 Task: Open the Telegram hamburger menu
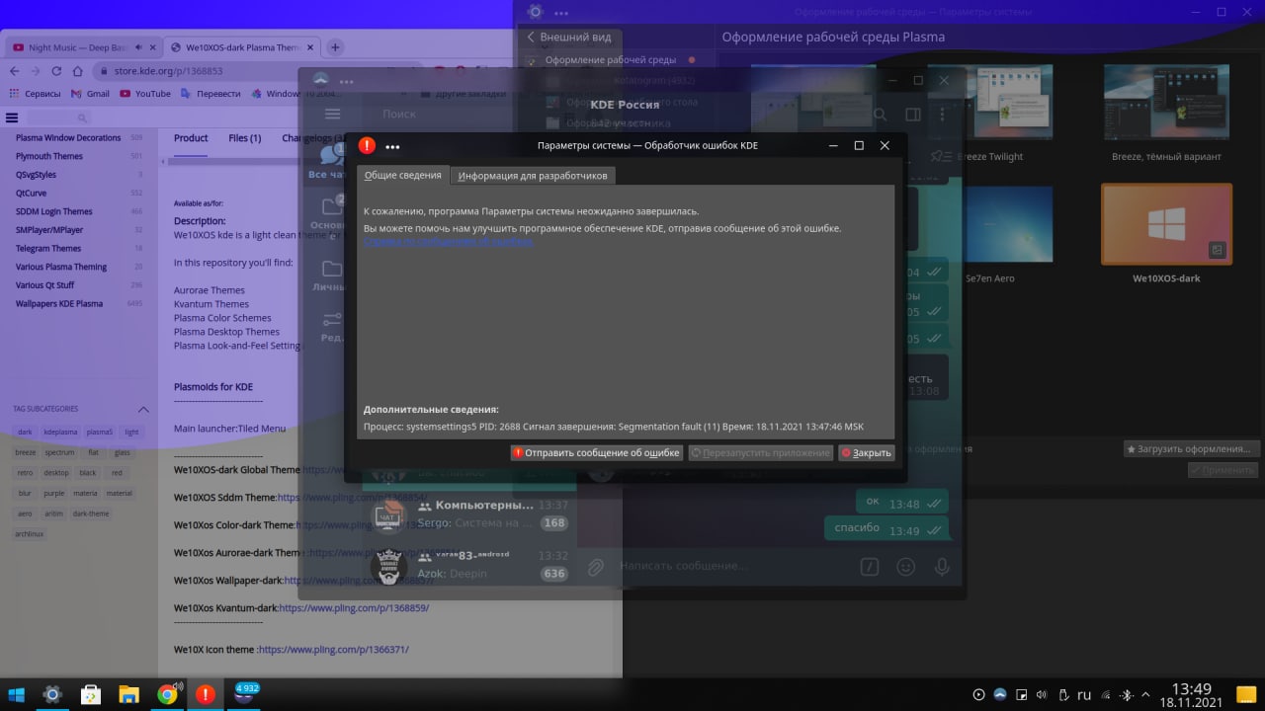click(332, 115)
